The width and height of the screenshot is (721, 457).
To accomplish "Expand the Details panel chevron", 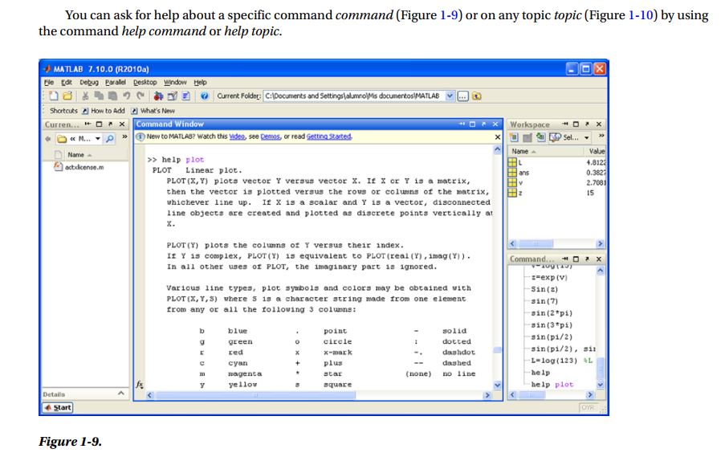I will point(121,394).
